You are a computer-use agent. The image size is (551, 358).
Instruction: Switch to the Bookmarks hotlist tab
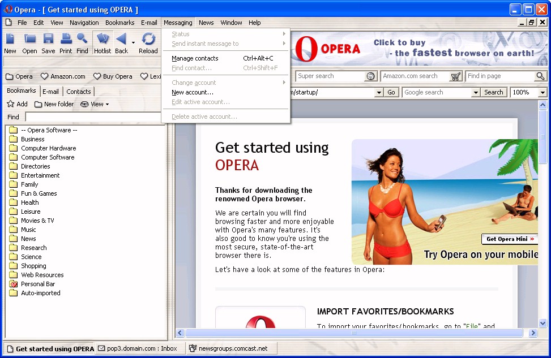[22, 90]
